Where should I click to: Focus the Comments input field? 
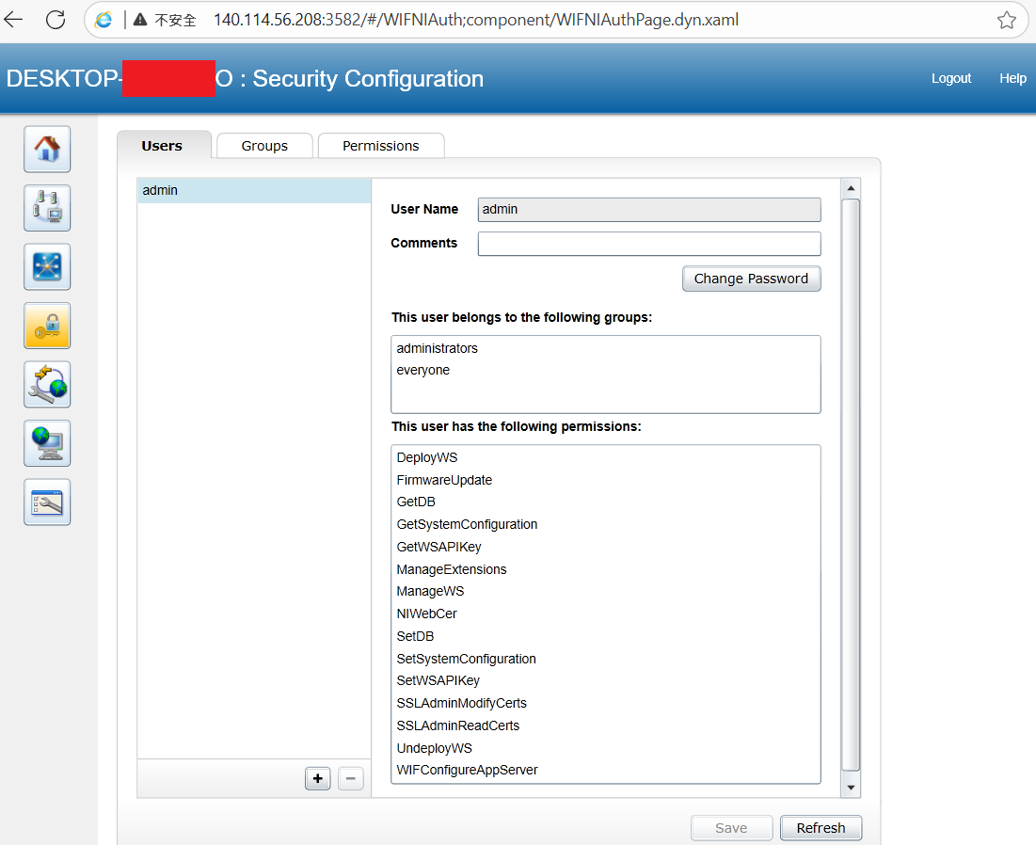[x=649, y=244]
